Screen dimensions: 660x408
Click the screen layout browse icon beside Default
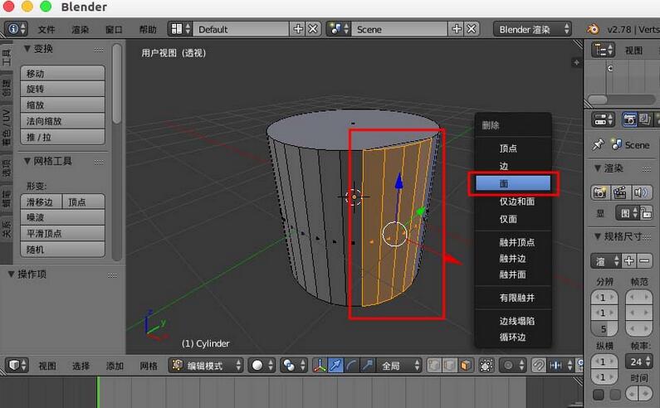click(179, 29)
